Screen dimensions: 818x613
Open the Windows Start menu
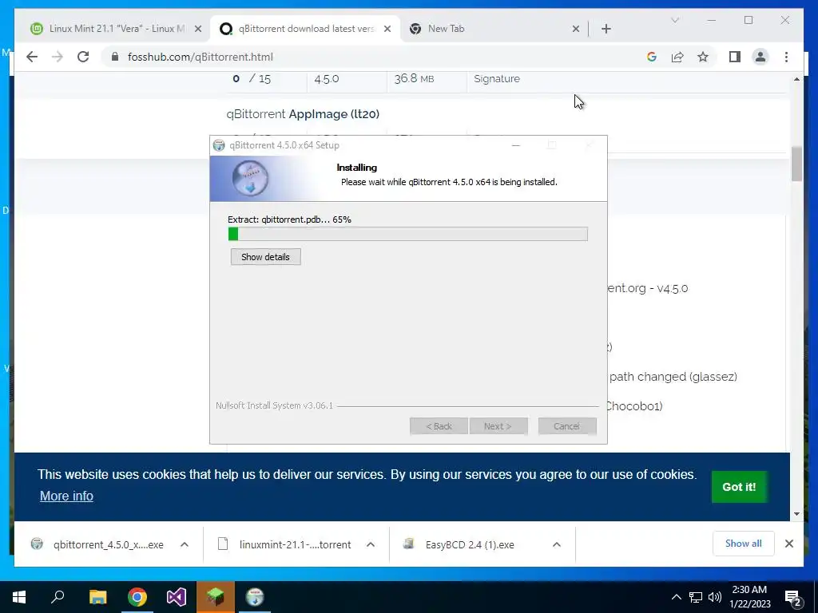point(19,597)
